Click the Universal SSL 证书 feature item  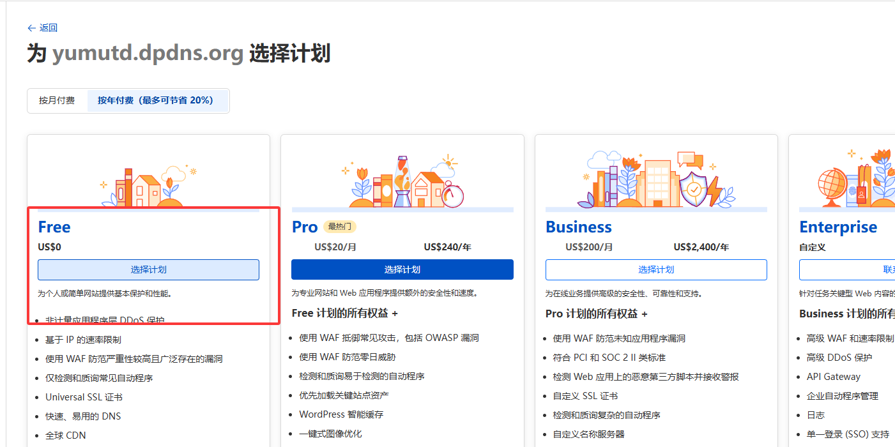pos(84,397)
